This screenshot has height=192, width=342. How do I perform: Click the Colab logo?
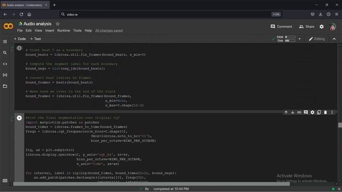click(9, 26)
